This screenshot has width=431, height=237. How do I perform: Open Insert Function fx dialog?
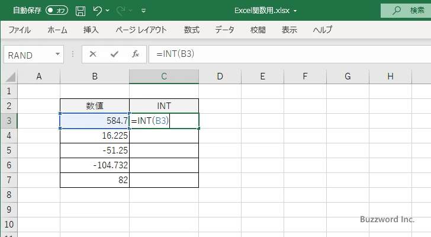pyautogui.click(x=135, y=55)
